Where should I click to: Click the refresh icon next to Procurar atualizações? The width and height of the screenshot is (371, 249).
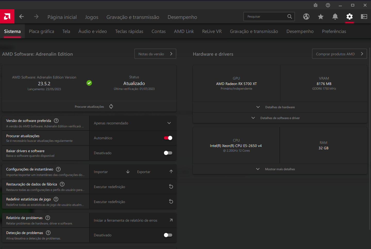click(111, 106)
